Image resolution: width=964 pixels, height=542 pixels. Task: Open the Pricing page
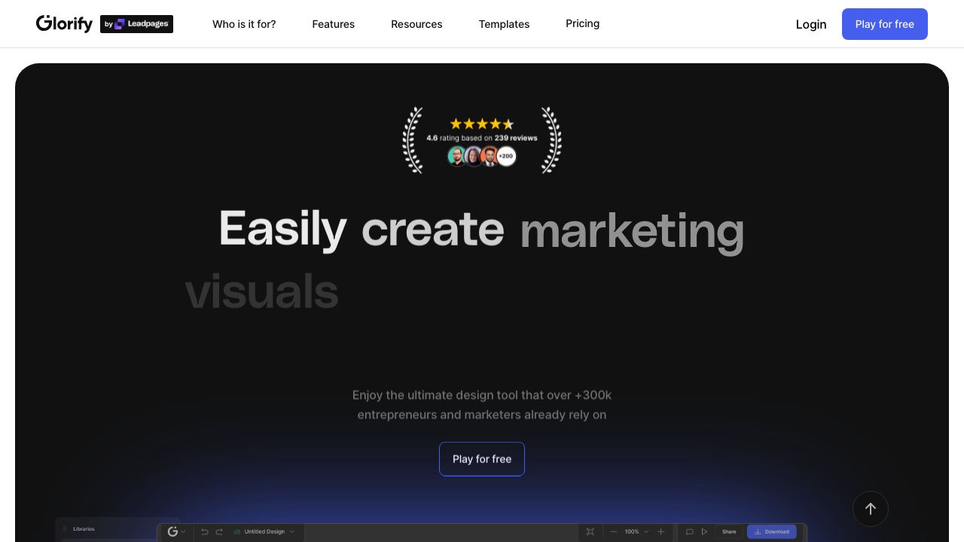tap(583, 23)
